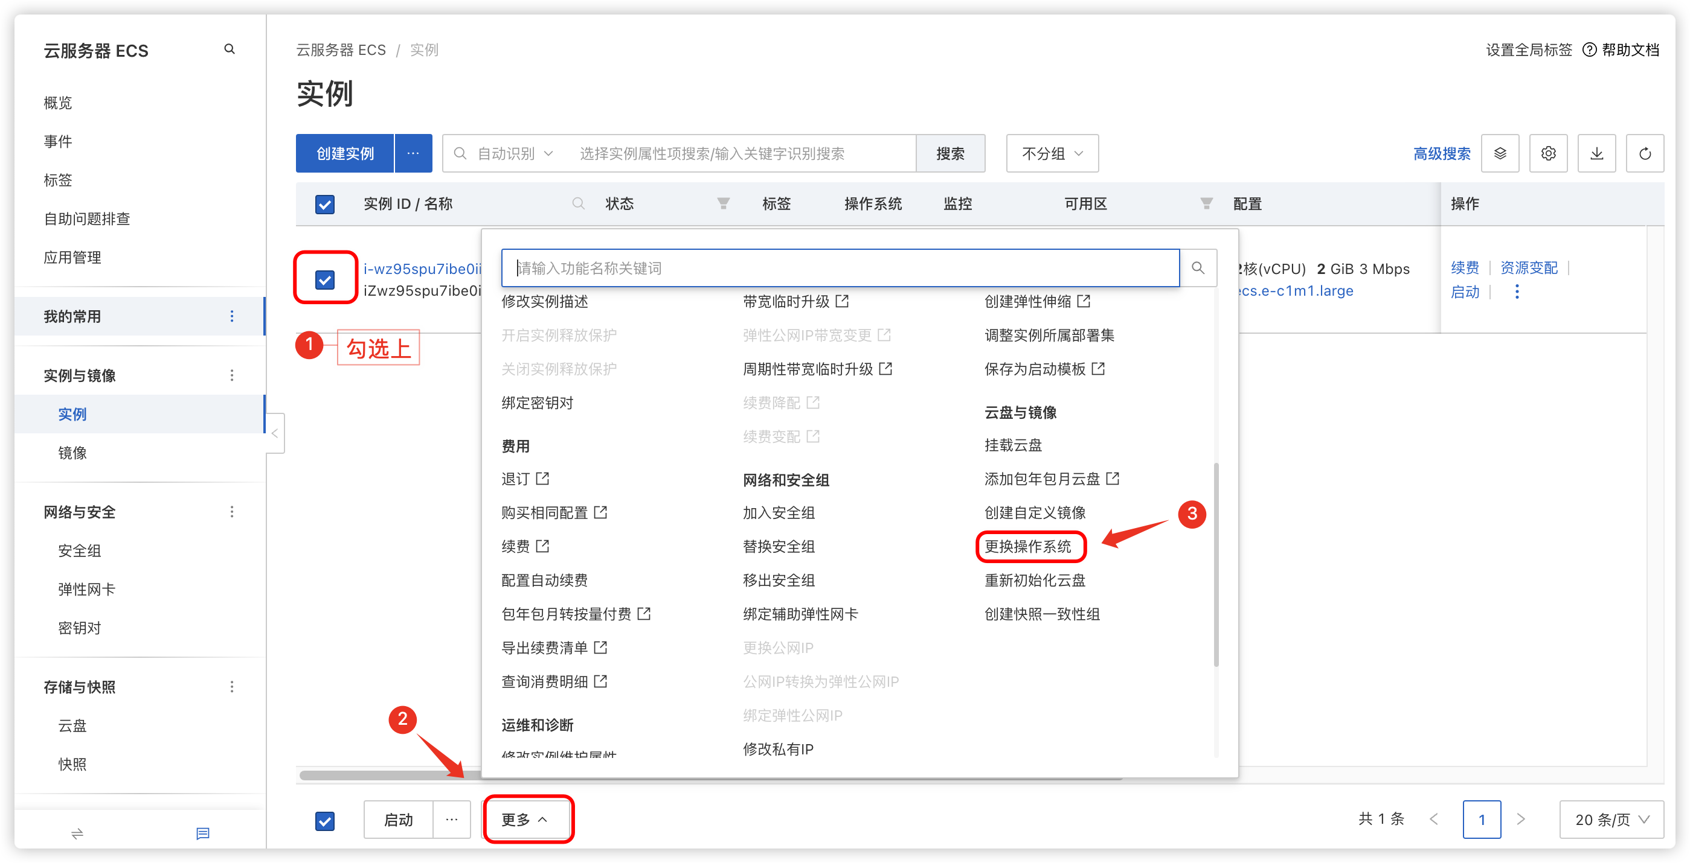Image resolution: width=1690 pixels, height=863 pixels.
Task: Open column settings gear icon
Action: 1547,153
